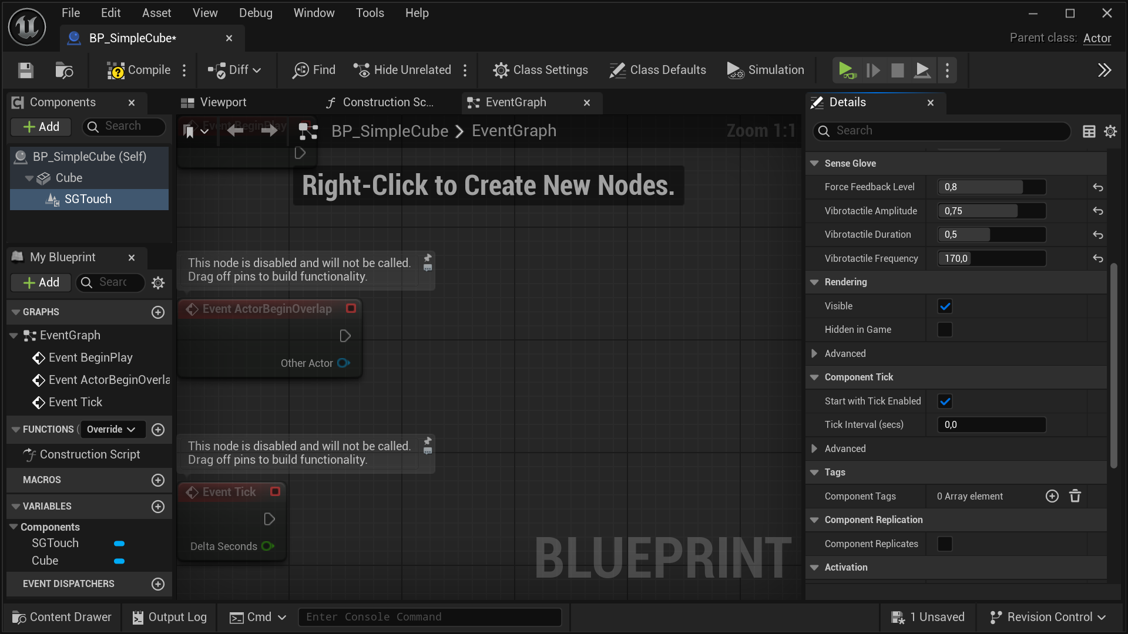The width and height of the screenshot is (1128, 634).
Task: Collapse the Sense Glove section
Action: click(814, 164)
